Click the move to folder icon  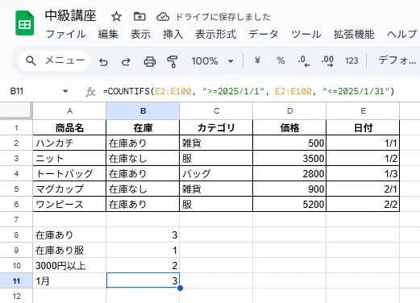[139, 17]
